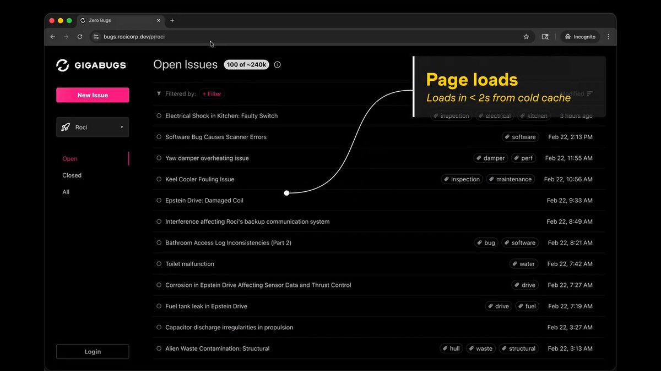Open issue Toilet malfunction
Screen dimensions: 661x371
[189, 264]
